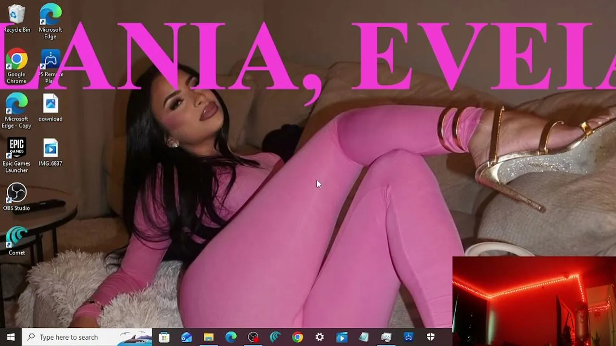
Task: Select the OBS Studio desktop shortcut
Action: tap(16, 197)
